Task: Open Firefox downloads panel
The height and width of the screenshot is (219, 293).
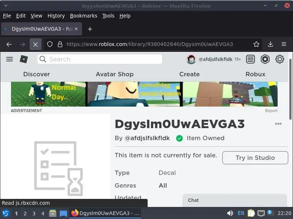Action: 270,44
